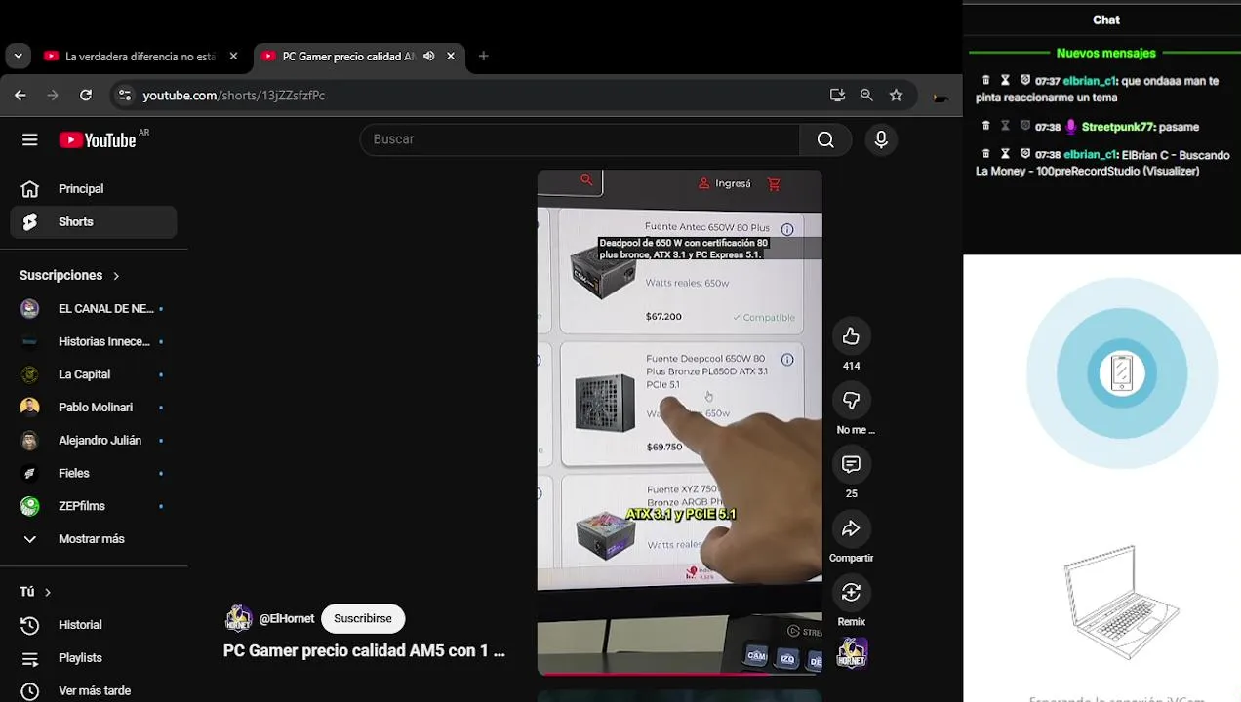The height and width of the screenshot is (702, 1241).
Task: Open @ElHornet channel avatar
Action: click(238, 618)
